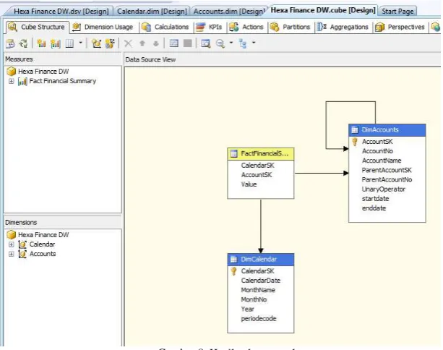The width and height of the screenshot is (443, 350).
Task: Click the Add Cube Dimension icon
Action: coord(96,43)
